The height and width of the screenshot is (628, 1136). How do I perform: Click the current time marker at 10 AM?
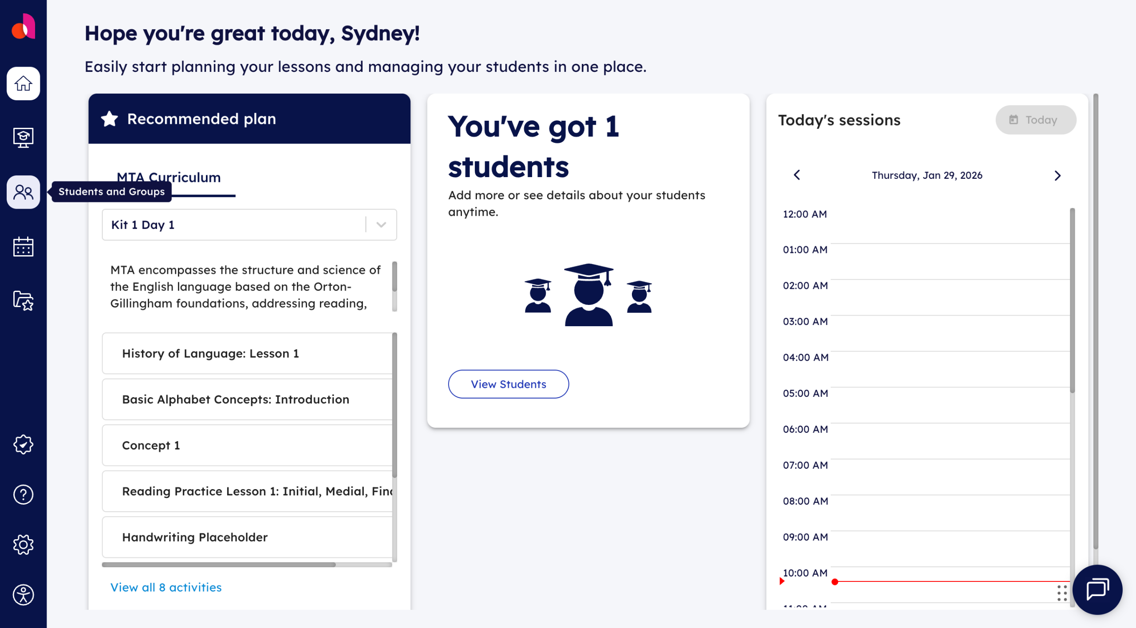coord(835,581)
